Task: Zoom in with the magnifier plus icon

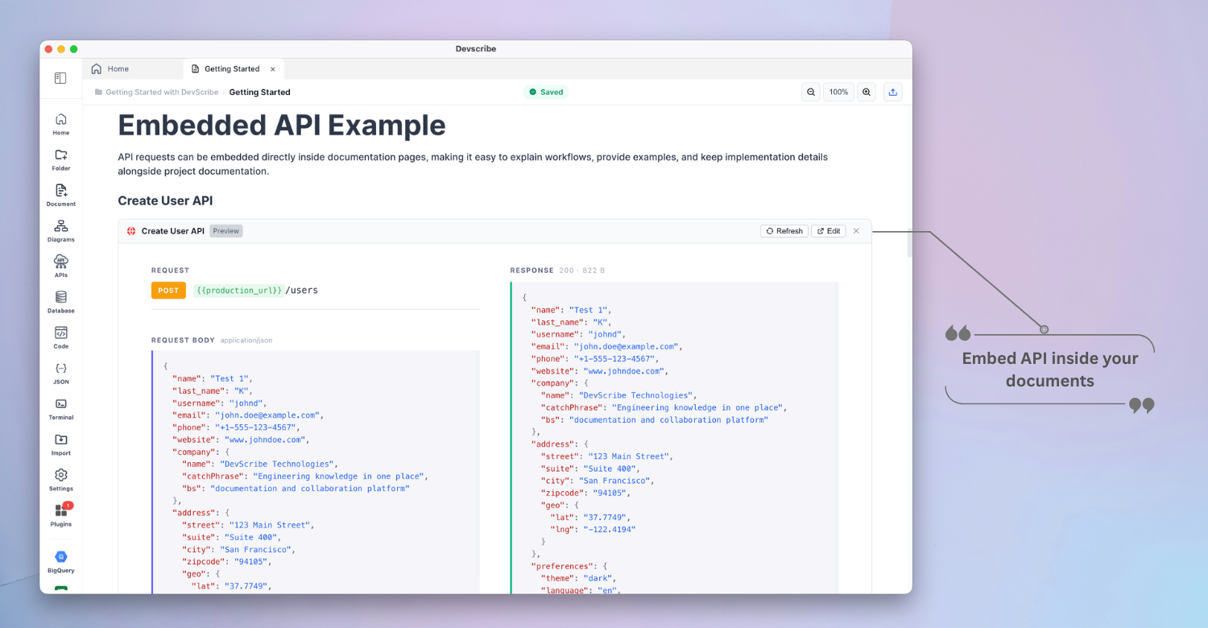Action: click(867, 92)
